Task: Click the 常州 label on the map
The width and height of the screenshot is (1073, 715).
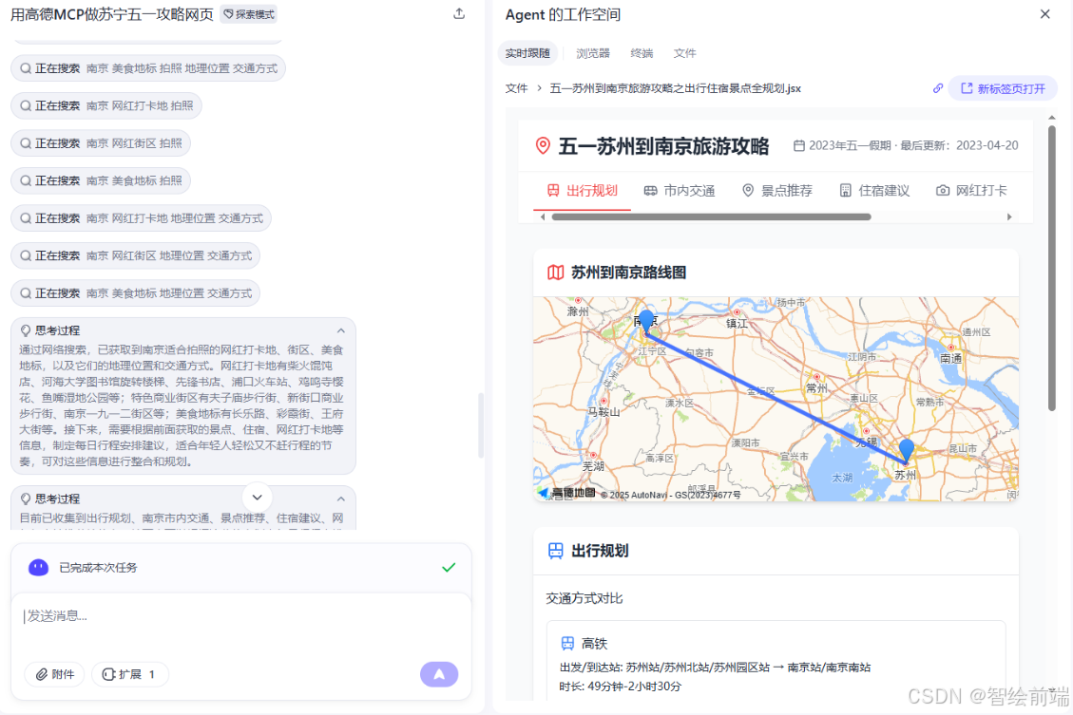Action: click(817, 388)
